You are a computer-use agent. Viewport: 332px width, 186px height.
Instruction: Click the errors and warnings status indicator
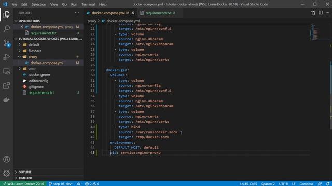pyautogui.click(x=92, y=184)
